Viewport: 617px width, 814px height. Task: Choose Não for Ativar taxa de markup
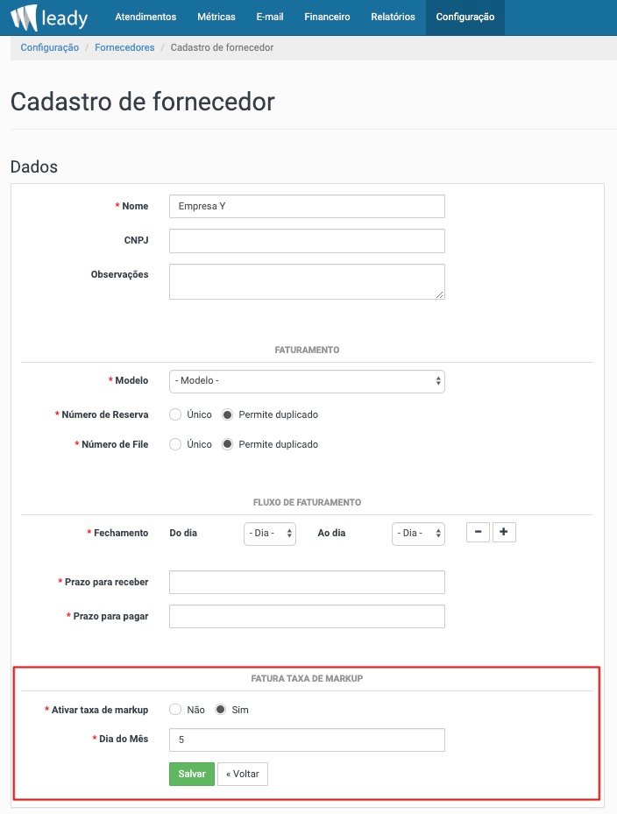[x=175, y=710]
